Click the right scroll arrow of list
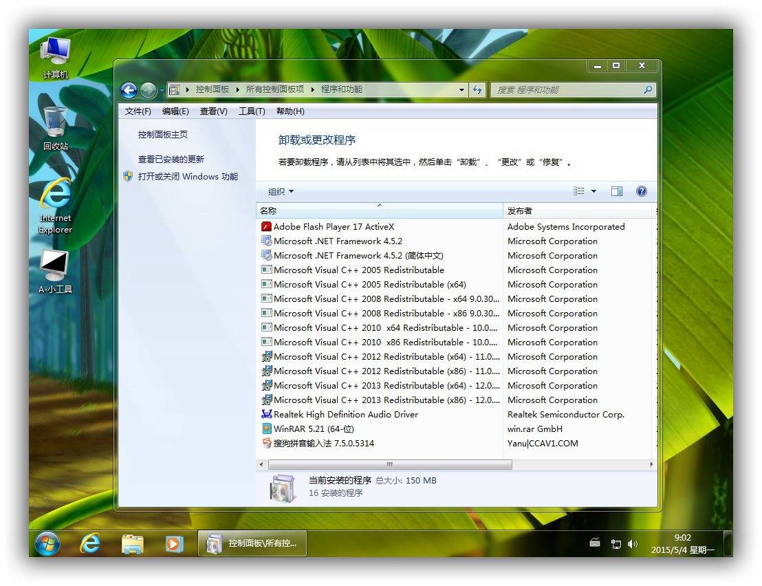Image resolution: width=762 pixels, height=586 pixels. 652,464
